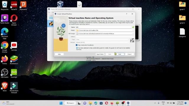Select the VirtualBox cube icon on the desktop
The image size is (189, 106).
[x=60, y=4]
